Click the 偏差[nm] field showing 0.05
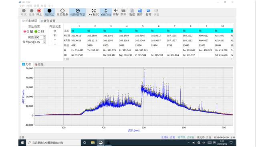The height and width of the screenshot is (147, 256). coord(38,42)
